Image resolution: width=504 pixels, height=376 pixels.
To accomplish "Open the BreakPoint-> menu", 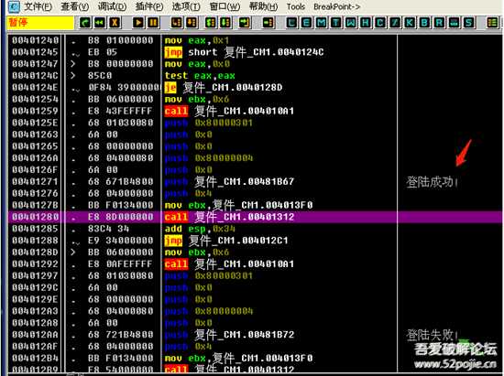I will pos(337,6).
